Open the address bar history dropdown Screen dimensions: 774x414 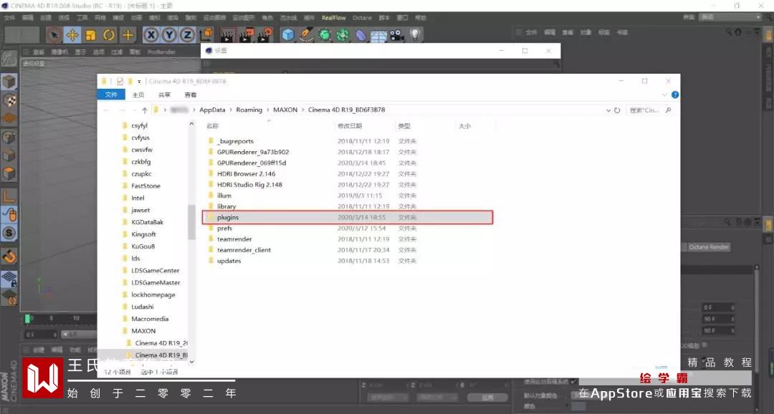pyautogui.click(x=608, y=110)
